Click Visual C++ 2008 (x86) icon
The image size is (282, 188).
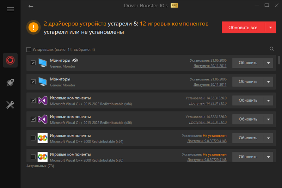pos(43,157)
